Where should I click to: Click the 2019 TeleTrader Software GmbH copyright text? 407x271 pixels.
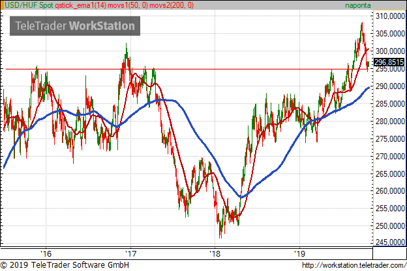(65, 265)
